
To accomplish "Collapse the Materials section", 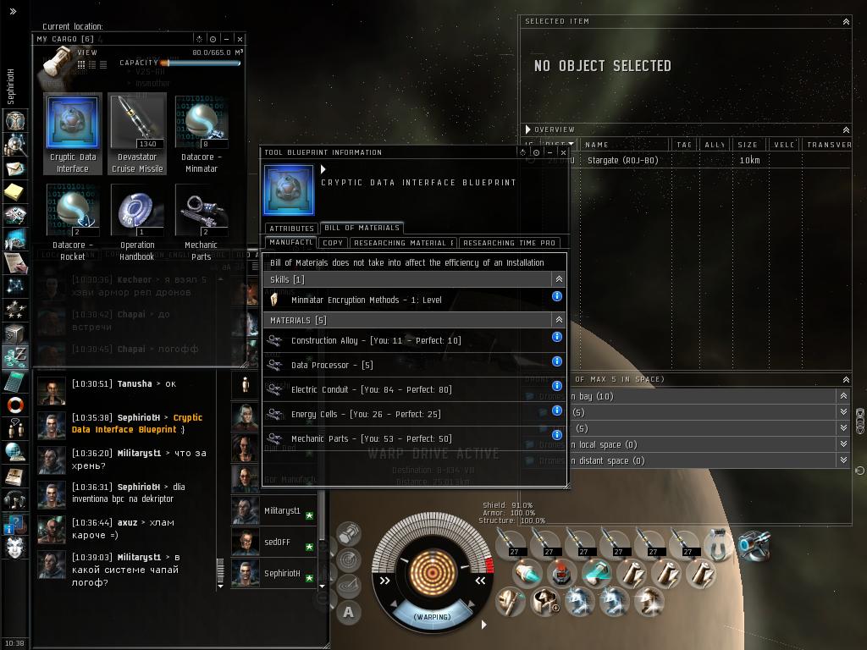I will click(559, 319).
